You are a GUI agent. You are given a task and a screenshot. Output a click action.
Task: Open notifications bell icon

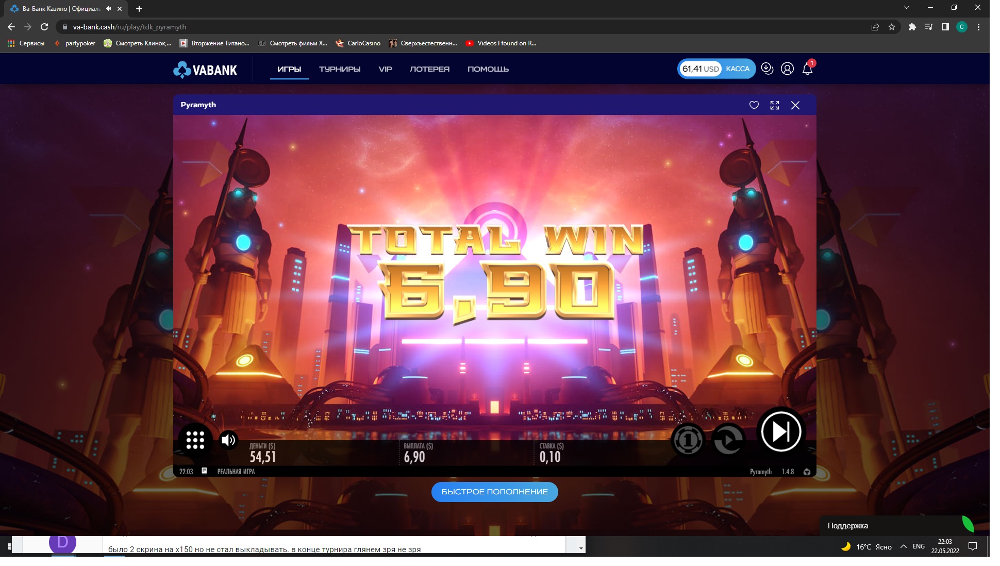(807, 69)
